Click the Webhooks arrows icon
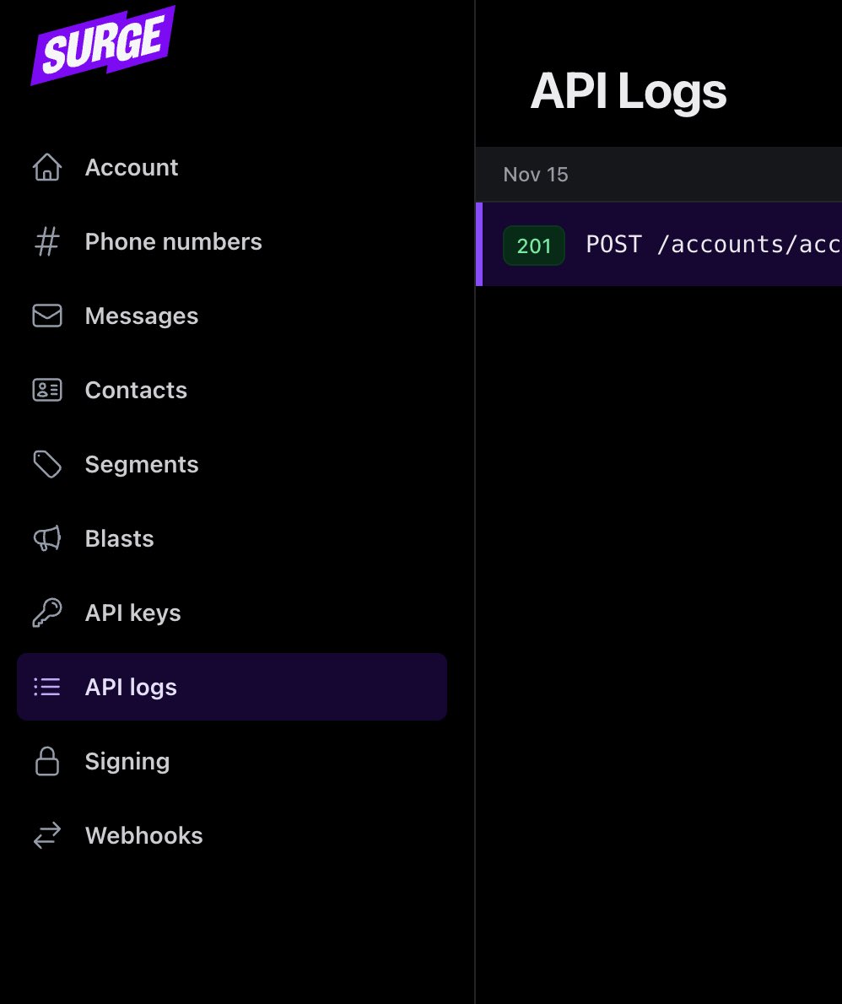 click(47, 835)
